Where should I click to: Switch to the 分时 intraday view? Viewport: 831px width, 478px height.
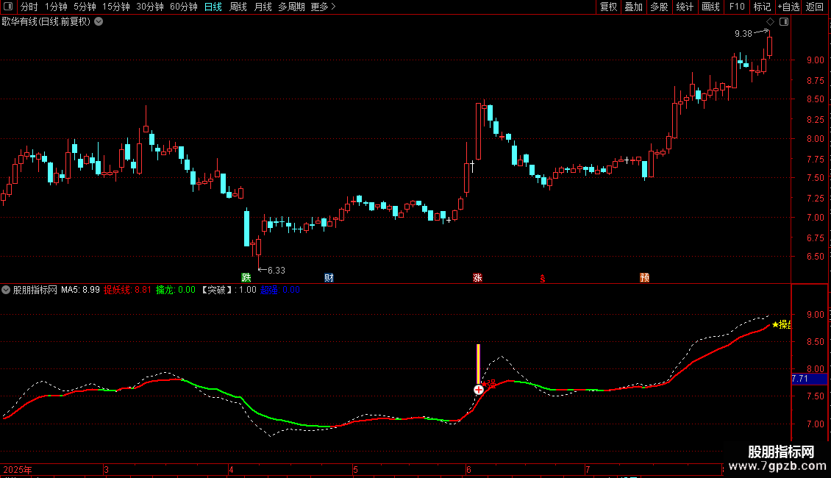coord(29,7)
